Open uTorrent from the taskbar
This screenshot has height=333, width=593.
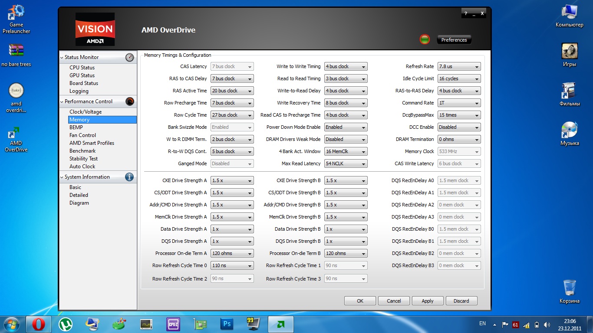[x=66, y=324]
